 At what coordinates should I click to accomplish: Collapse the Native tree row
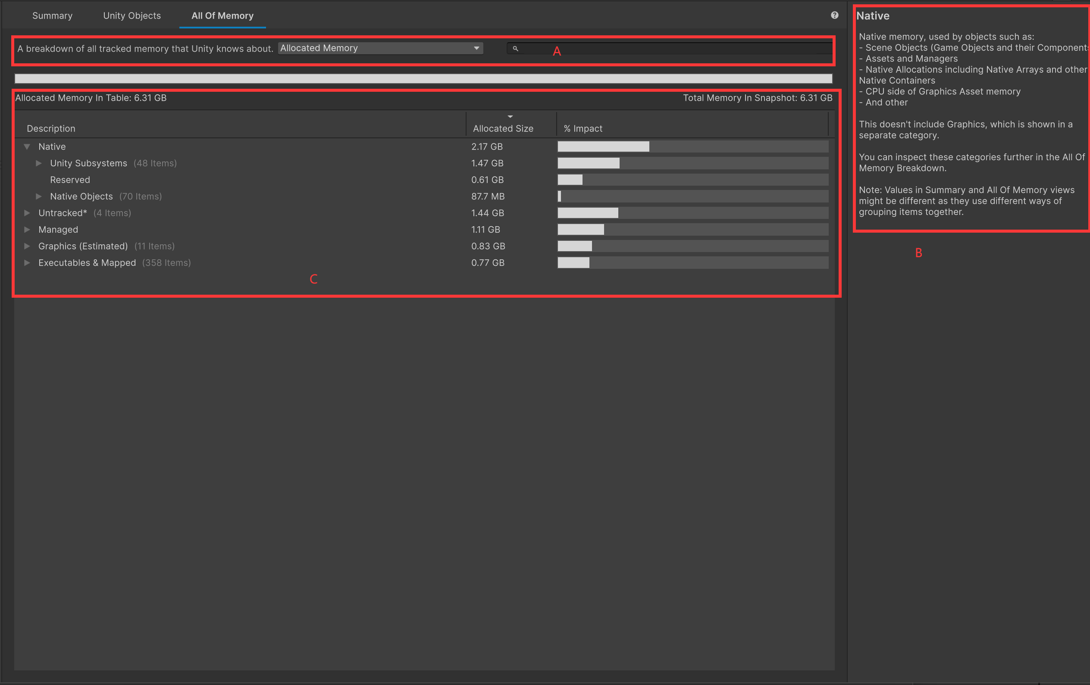pos(27,146)
